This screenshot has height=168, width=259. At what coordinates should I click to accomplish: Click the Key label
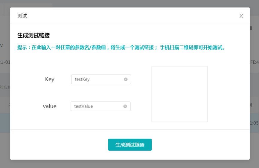pos(50,80)
